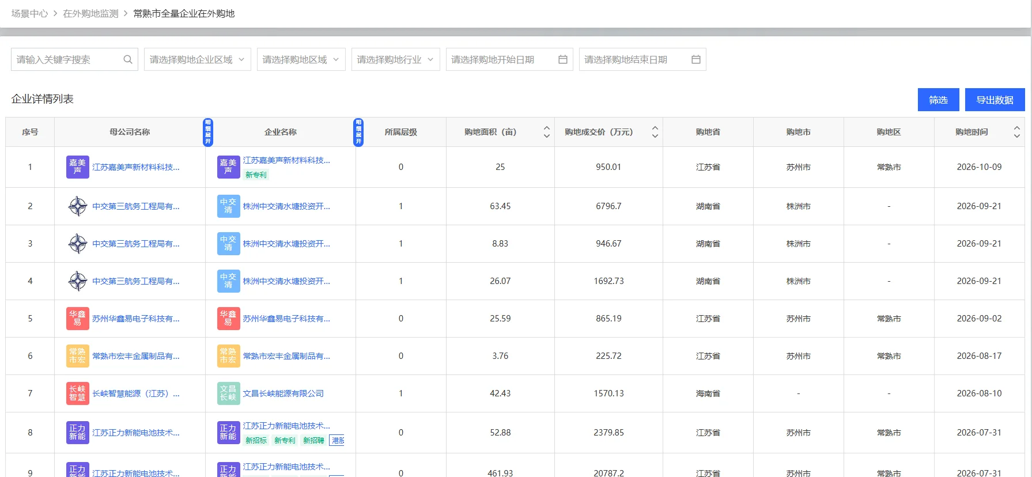Sort by 购地时间 column arrows
Screen dimensions: 1032x477
pyautogui.click(x=1017, y=132)
